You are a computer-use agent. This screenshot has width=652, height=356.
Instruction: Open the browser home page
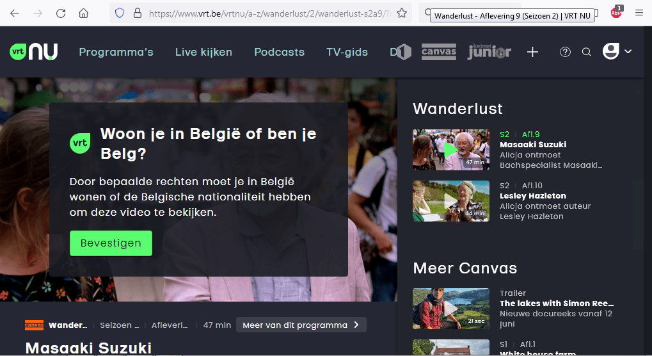[x=84, y=13]
